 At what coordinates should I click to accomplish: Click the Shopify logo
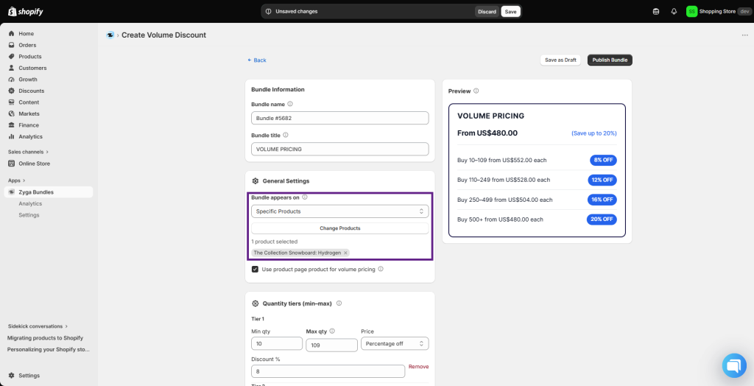tap(26, 12)
